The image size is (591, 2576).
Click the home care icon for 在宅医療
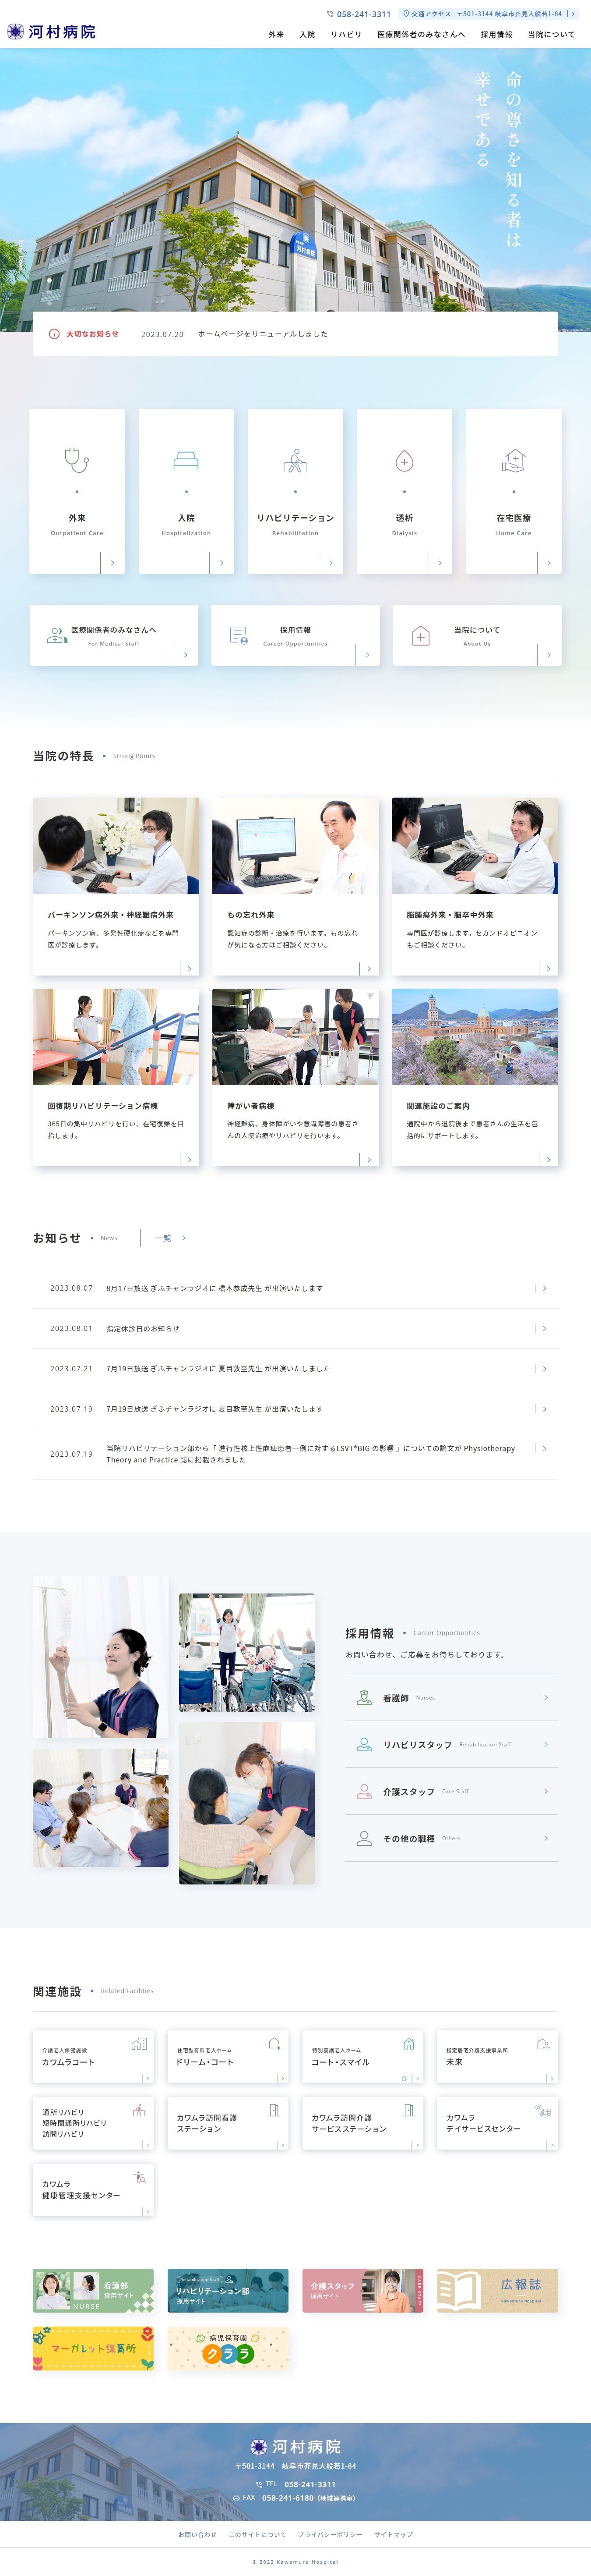[x=513, y=460]
